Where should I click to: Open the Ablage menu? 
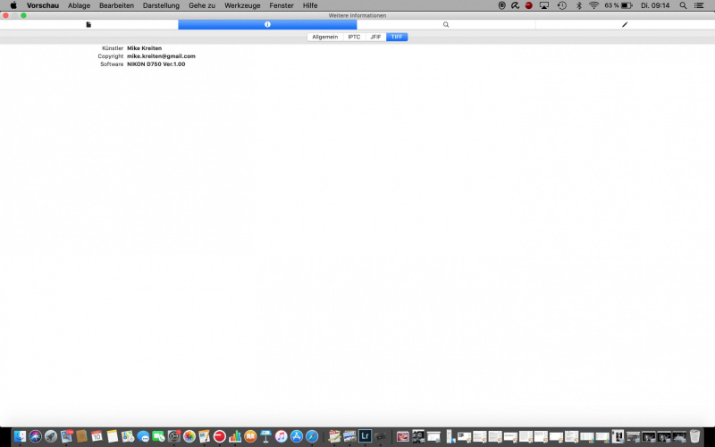[79, 5]
